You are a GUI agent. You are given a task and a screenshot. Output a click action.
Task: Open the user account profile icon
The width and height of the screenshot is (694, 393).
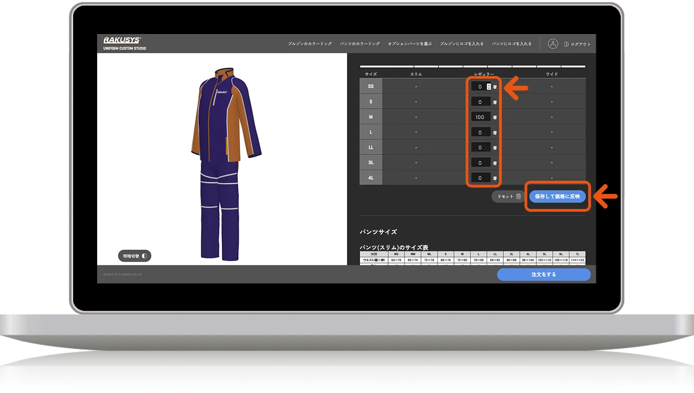click(x=552, y=44)
